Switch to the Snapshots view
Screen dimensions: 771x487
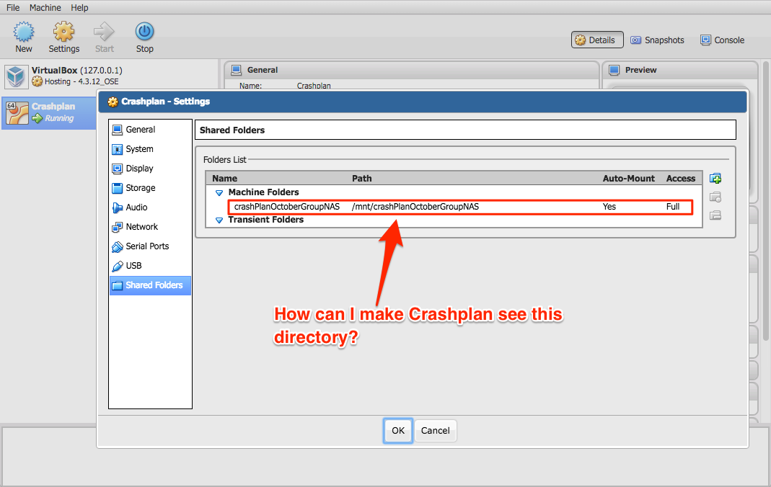[658, 40]
